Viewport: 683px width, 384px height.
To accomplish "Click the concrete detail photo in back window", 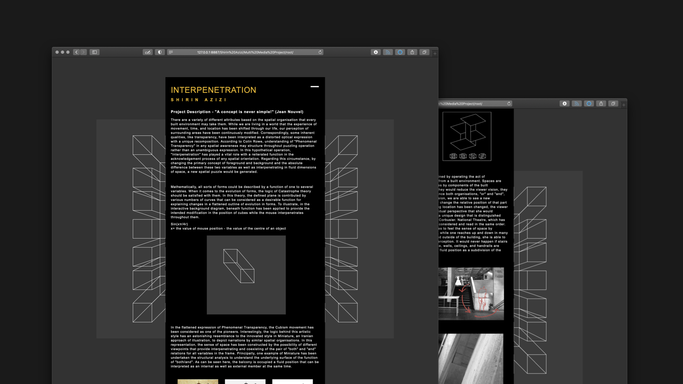I will pos(471,359).
